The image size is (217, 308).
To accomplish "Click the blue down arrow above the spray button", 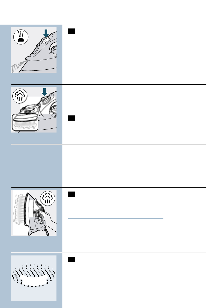I will [46, 33].
